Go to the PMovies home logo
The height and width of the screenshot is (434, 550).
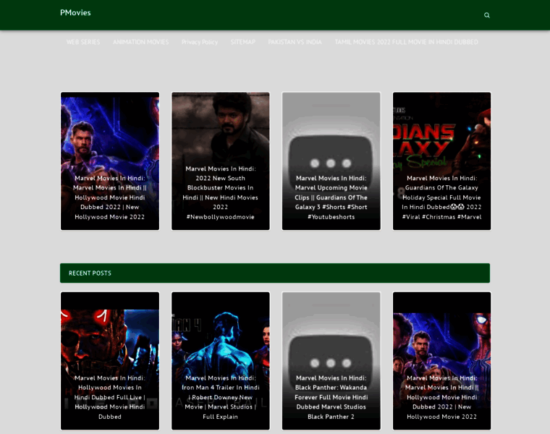75,12
